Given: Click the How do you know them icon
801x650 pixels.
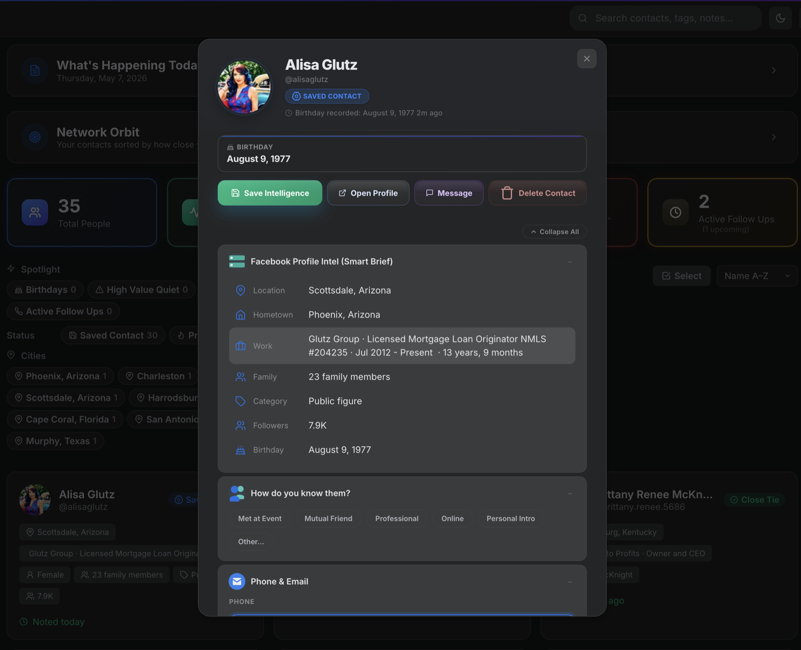Looking at the screenshot, I should coord(237,494).
